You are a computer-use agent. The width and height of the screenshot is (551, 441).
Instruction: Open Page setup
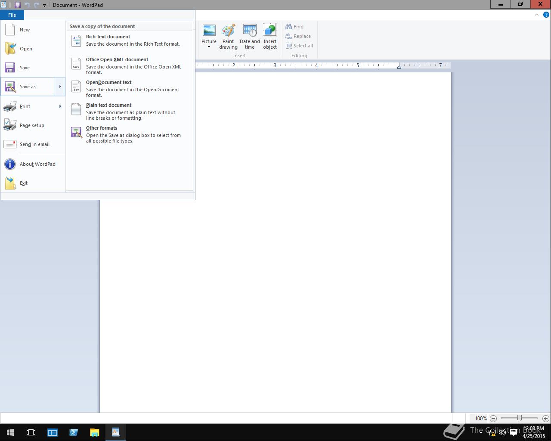coord(33,125)
